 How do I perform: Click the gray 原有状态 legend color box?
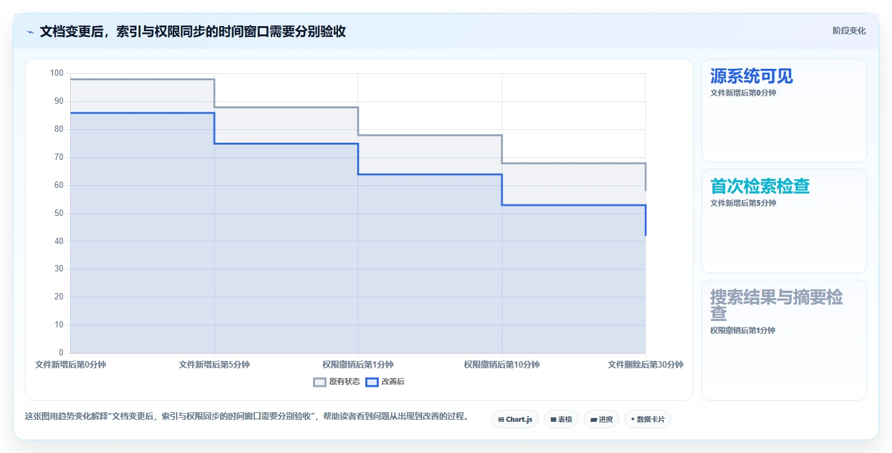click(x=320, y=382)
